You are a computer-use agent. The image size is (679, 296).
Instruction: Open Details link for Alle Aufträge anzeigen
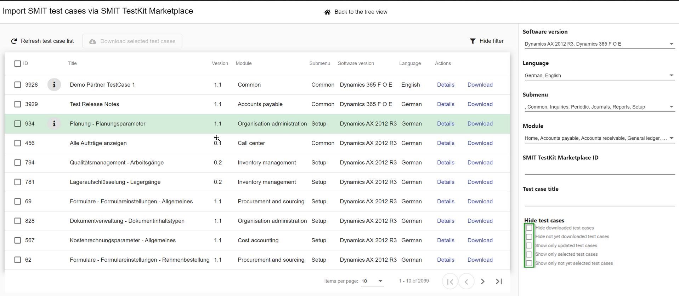pos(446,143)
